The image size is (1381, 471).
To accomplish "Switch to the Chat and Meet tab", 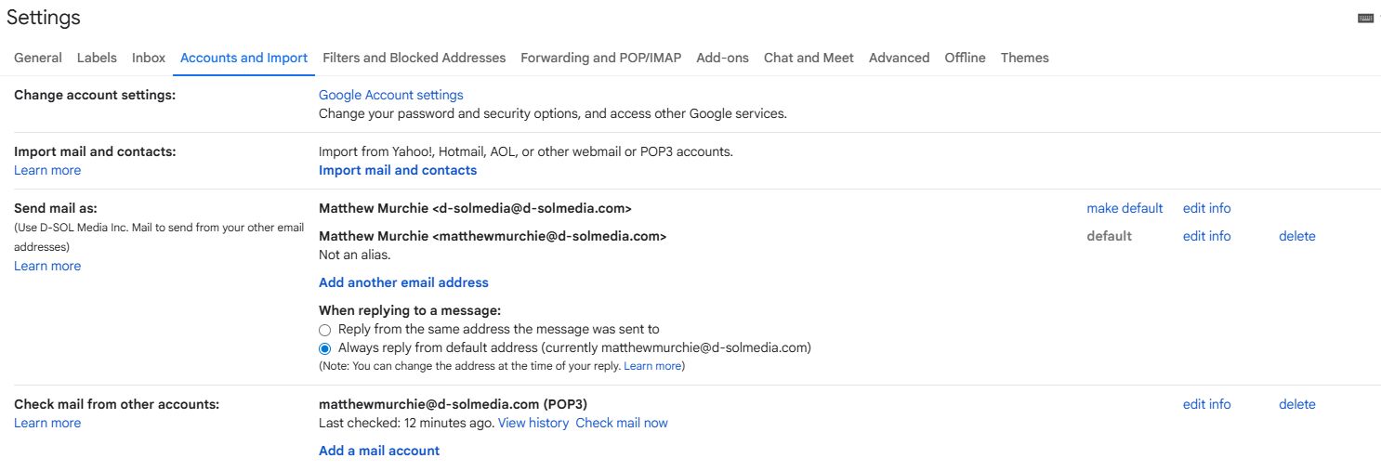I will 809,58.
